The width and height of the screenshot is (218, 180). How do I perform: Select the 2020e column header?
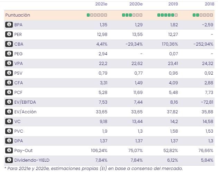point(136,4)
